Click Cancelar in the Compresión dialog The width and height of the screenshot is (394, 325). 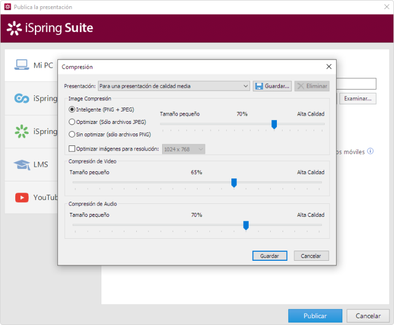pyautogui.click(x=311, y=256)
